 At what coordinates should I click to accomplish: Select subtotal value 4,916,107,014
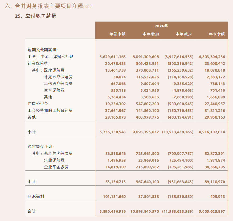pos(212,132)
